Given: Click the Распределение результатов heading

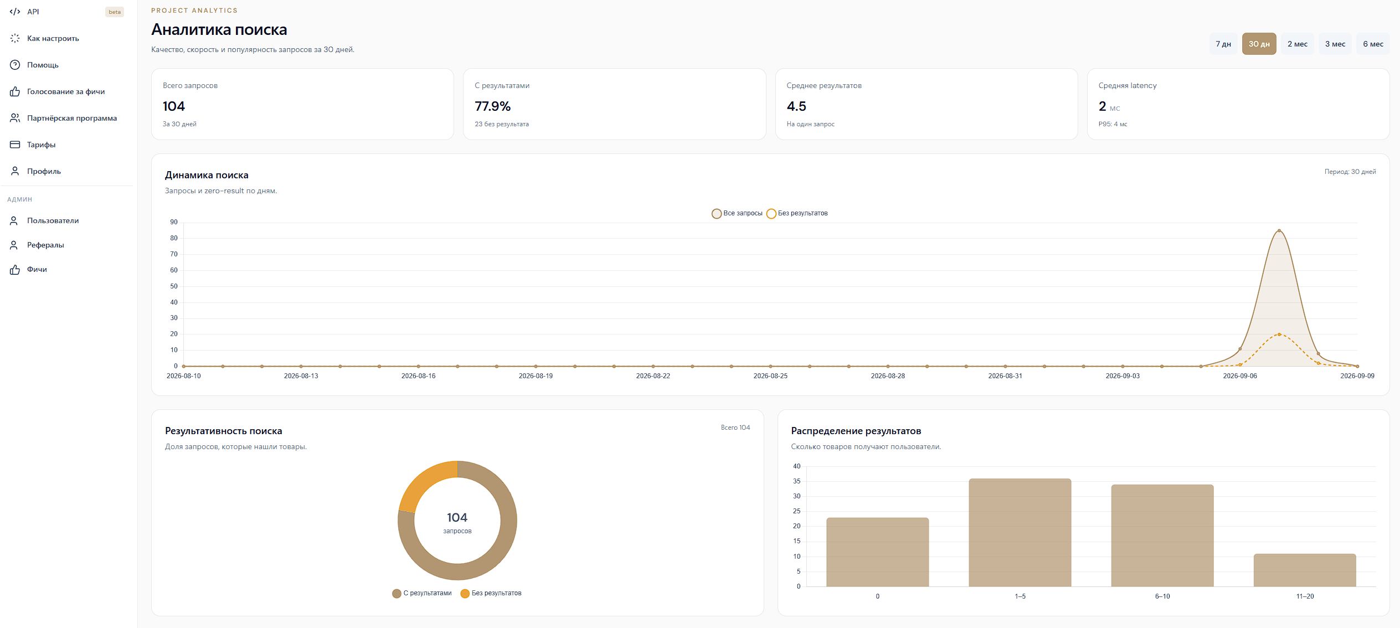Looking at the screenshot, I should (856, 431).
